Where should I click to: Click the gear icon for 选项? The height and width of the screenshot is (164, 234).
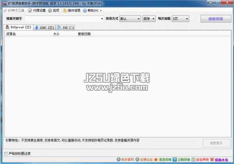[50, 11]
